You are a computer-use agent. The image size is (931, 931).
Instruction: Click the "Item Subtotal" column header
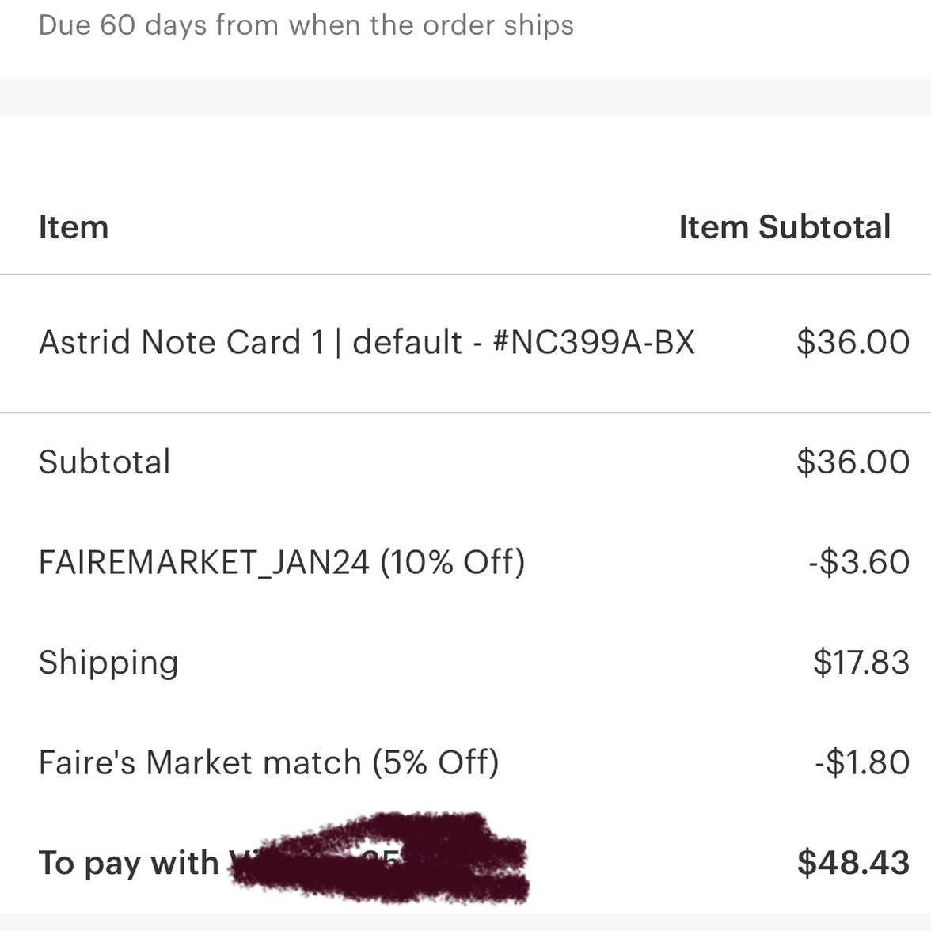coord(784,227)
